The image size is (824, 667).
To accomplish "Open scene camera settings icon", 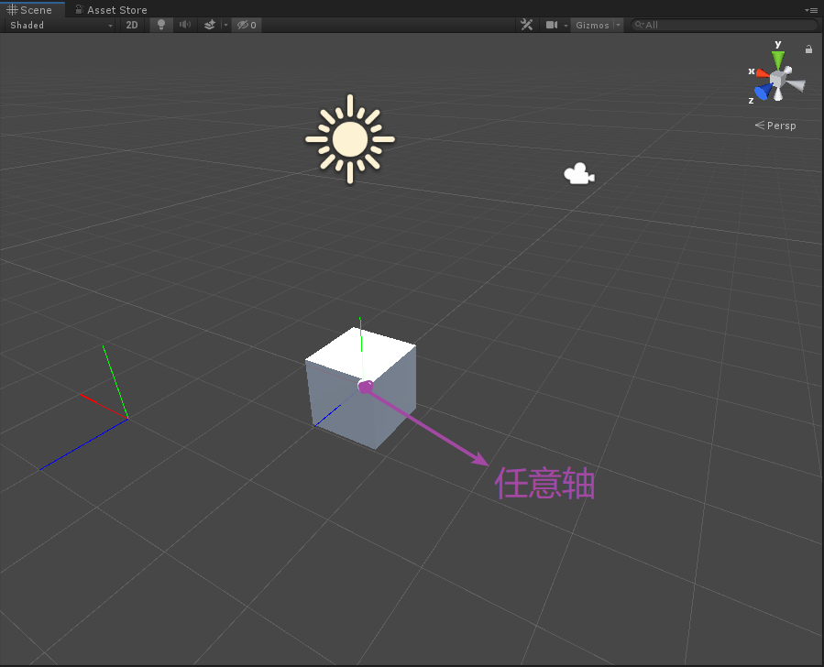I will pos(552,25).
